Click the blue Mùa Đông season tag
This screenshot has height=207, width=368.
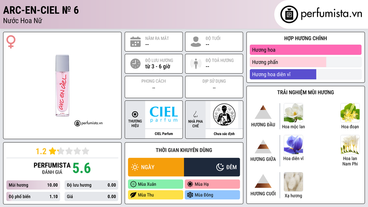coord(212,195)
